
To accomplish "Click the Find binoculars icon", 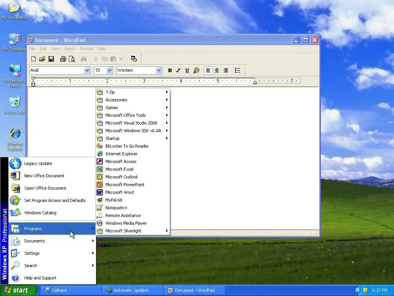I will point(83,59).
